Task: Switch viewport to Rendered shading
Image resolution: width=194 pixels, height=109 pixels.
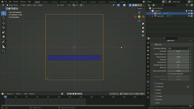Action: (x=141, y=5)
